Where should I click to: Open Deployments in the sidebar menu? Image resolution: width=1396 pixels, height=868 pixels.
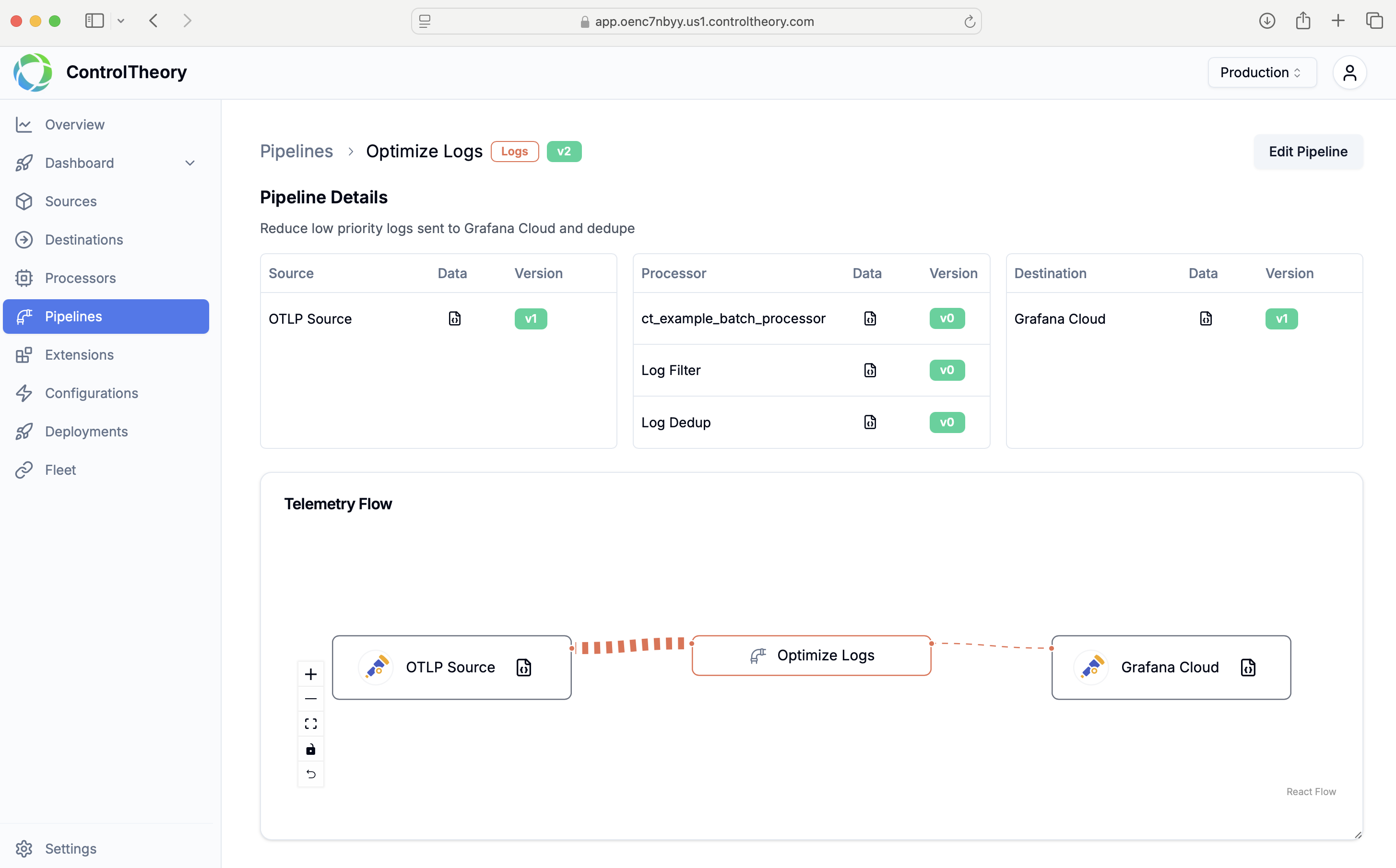[86, 431]
